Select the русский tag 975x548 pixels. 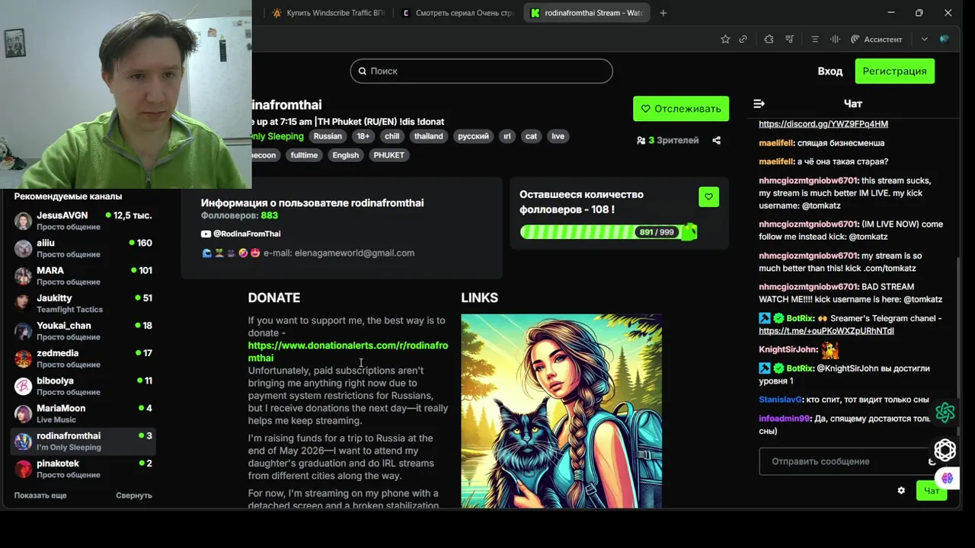[473, 136]
